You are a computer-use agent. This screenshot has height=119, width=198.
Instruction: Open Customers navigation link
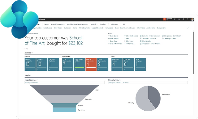[x=67, y=28]
